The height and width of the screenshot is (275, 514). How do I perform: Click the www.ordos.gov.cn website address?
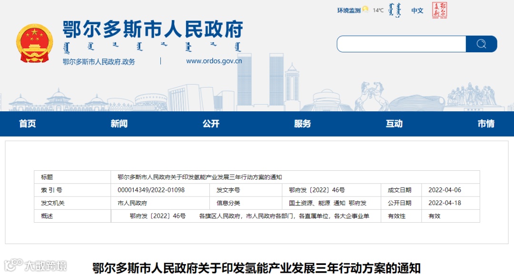coord(214,61)
